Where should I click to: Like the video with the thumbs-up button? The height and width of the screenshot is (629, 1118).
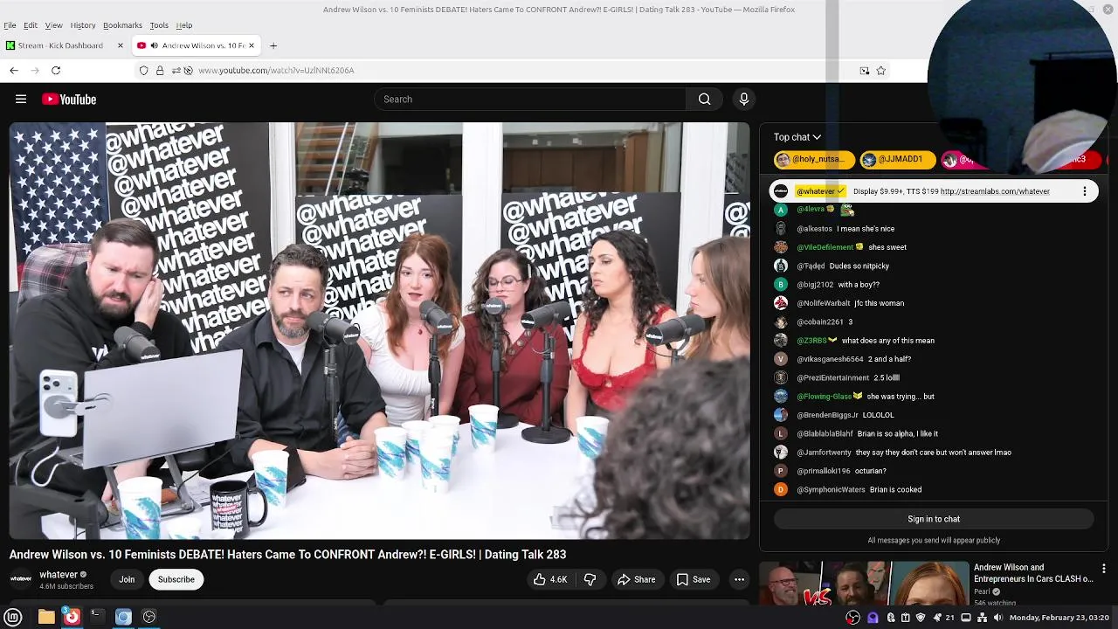tap(550, 579)
